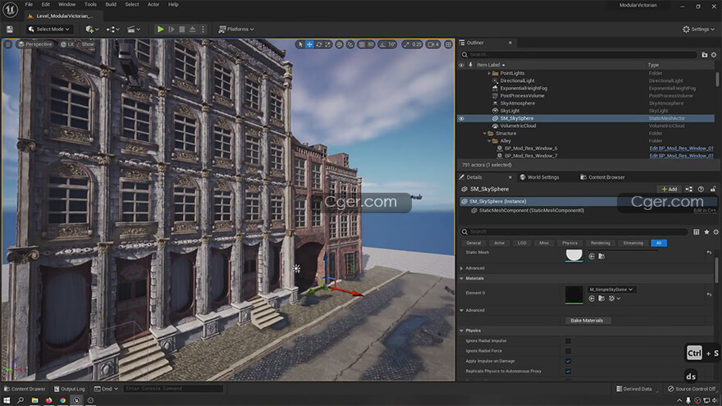This screenshot has height=406, width=722.
Task: Click the Element 0 material thumbnail swatch
Action: [574, 294]
